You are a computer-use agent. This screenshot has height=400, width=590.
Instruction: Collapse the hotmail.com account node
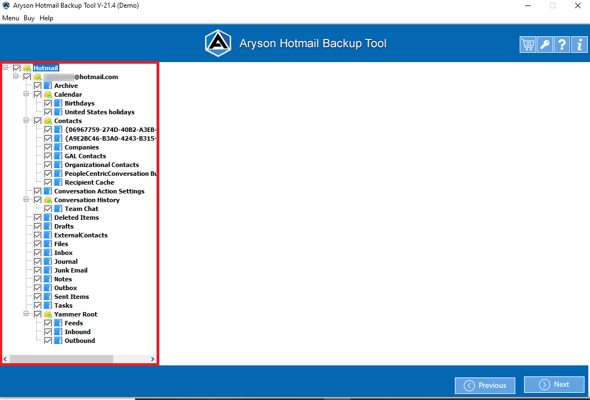point(16,76)
